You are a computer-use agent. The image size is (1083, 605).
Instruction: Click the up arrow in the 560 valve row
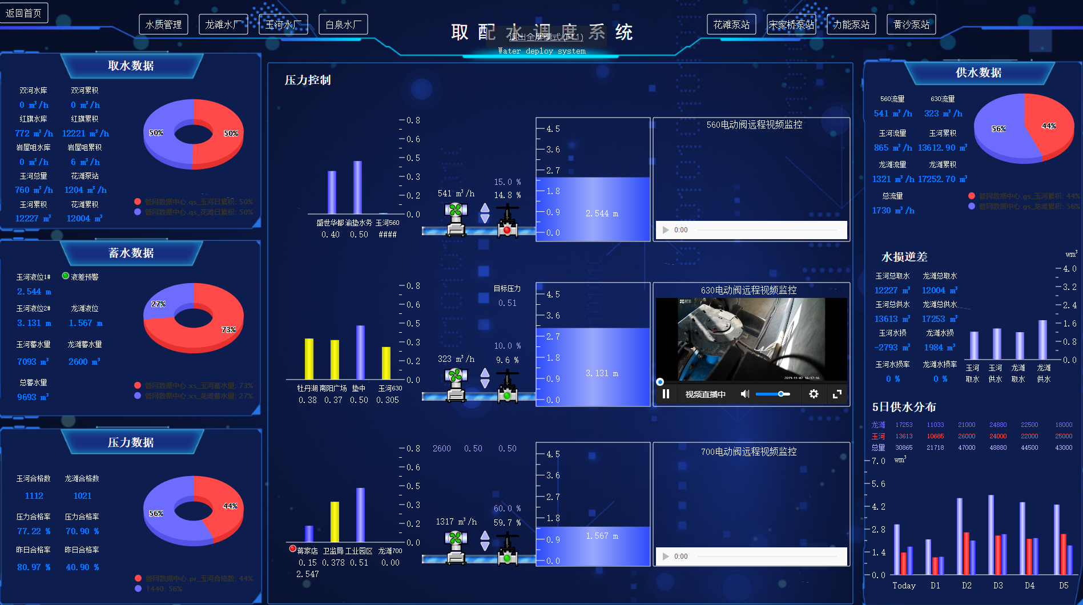tap(485, 208)
